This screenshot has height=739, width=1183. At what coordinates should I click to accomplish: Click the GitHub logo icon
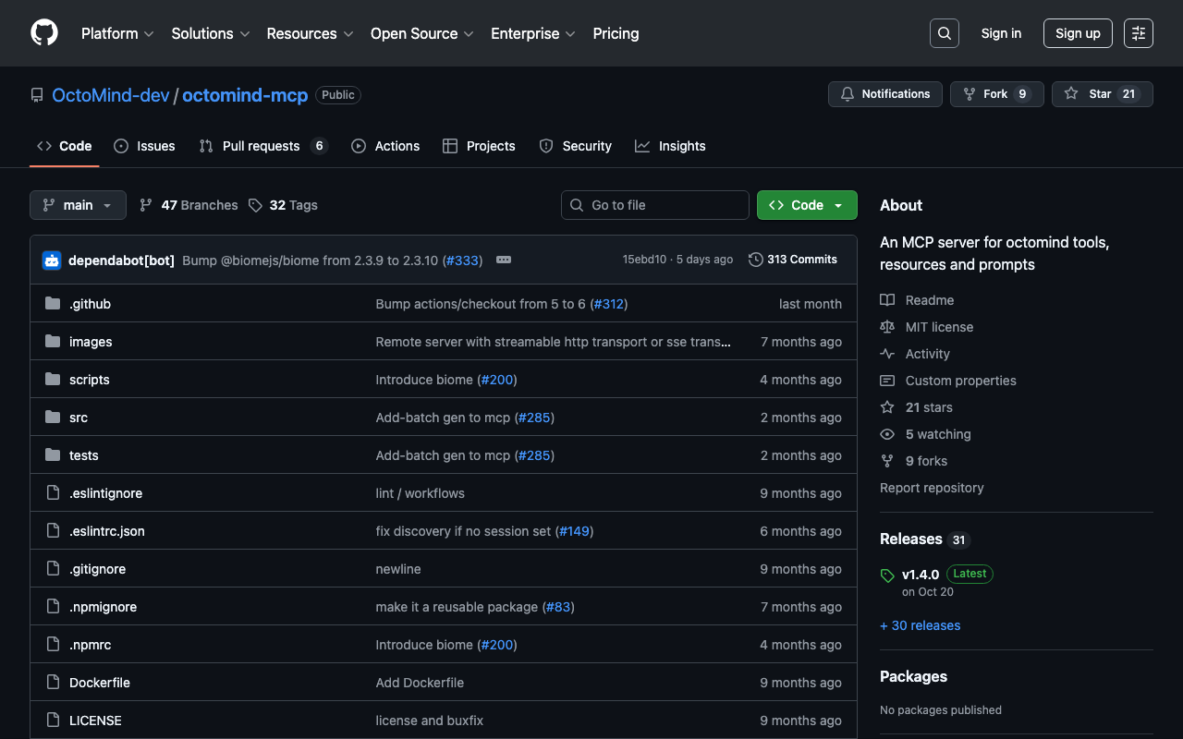point(44,33)
